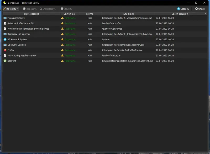Click the Fort Firewall app icon in title bar
The width and height of the screenshot is (210, 154).
coord(4,3)
